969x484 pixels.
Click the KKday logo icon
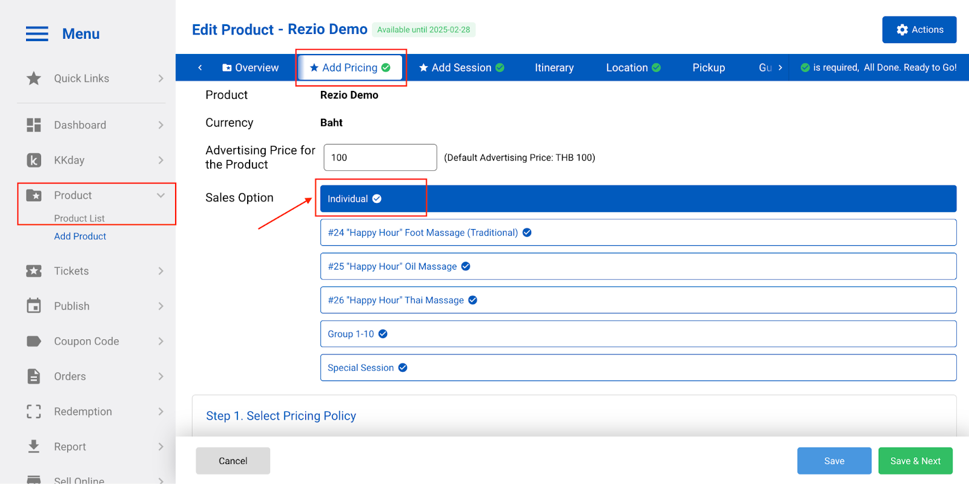coord(34,160)
